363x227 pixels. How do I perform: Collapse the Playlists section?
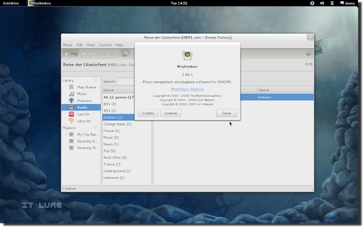[x=96, y=127]
